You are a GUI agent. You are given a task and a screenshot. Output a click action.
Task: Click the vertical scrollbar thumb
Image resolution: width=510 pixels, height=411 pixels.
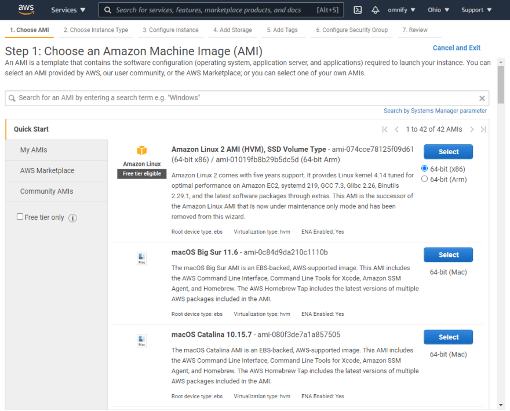click(501, 85)
